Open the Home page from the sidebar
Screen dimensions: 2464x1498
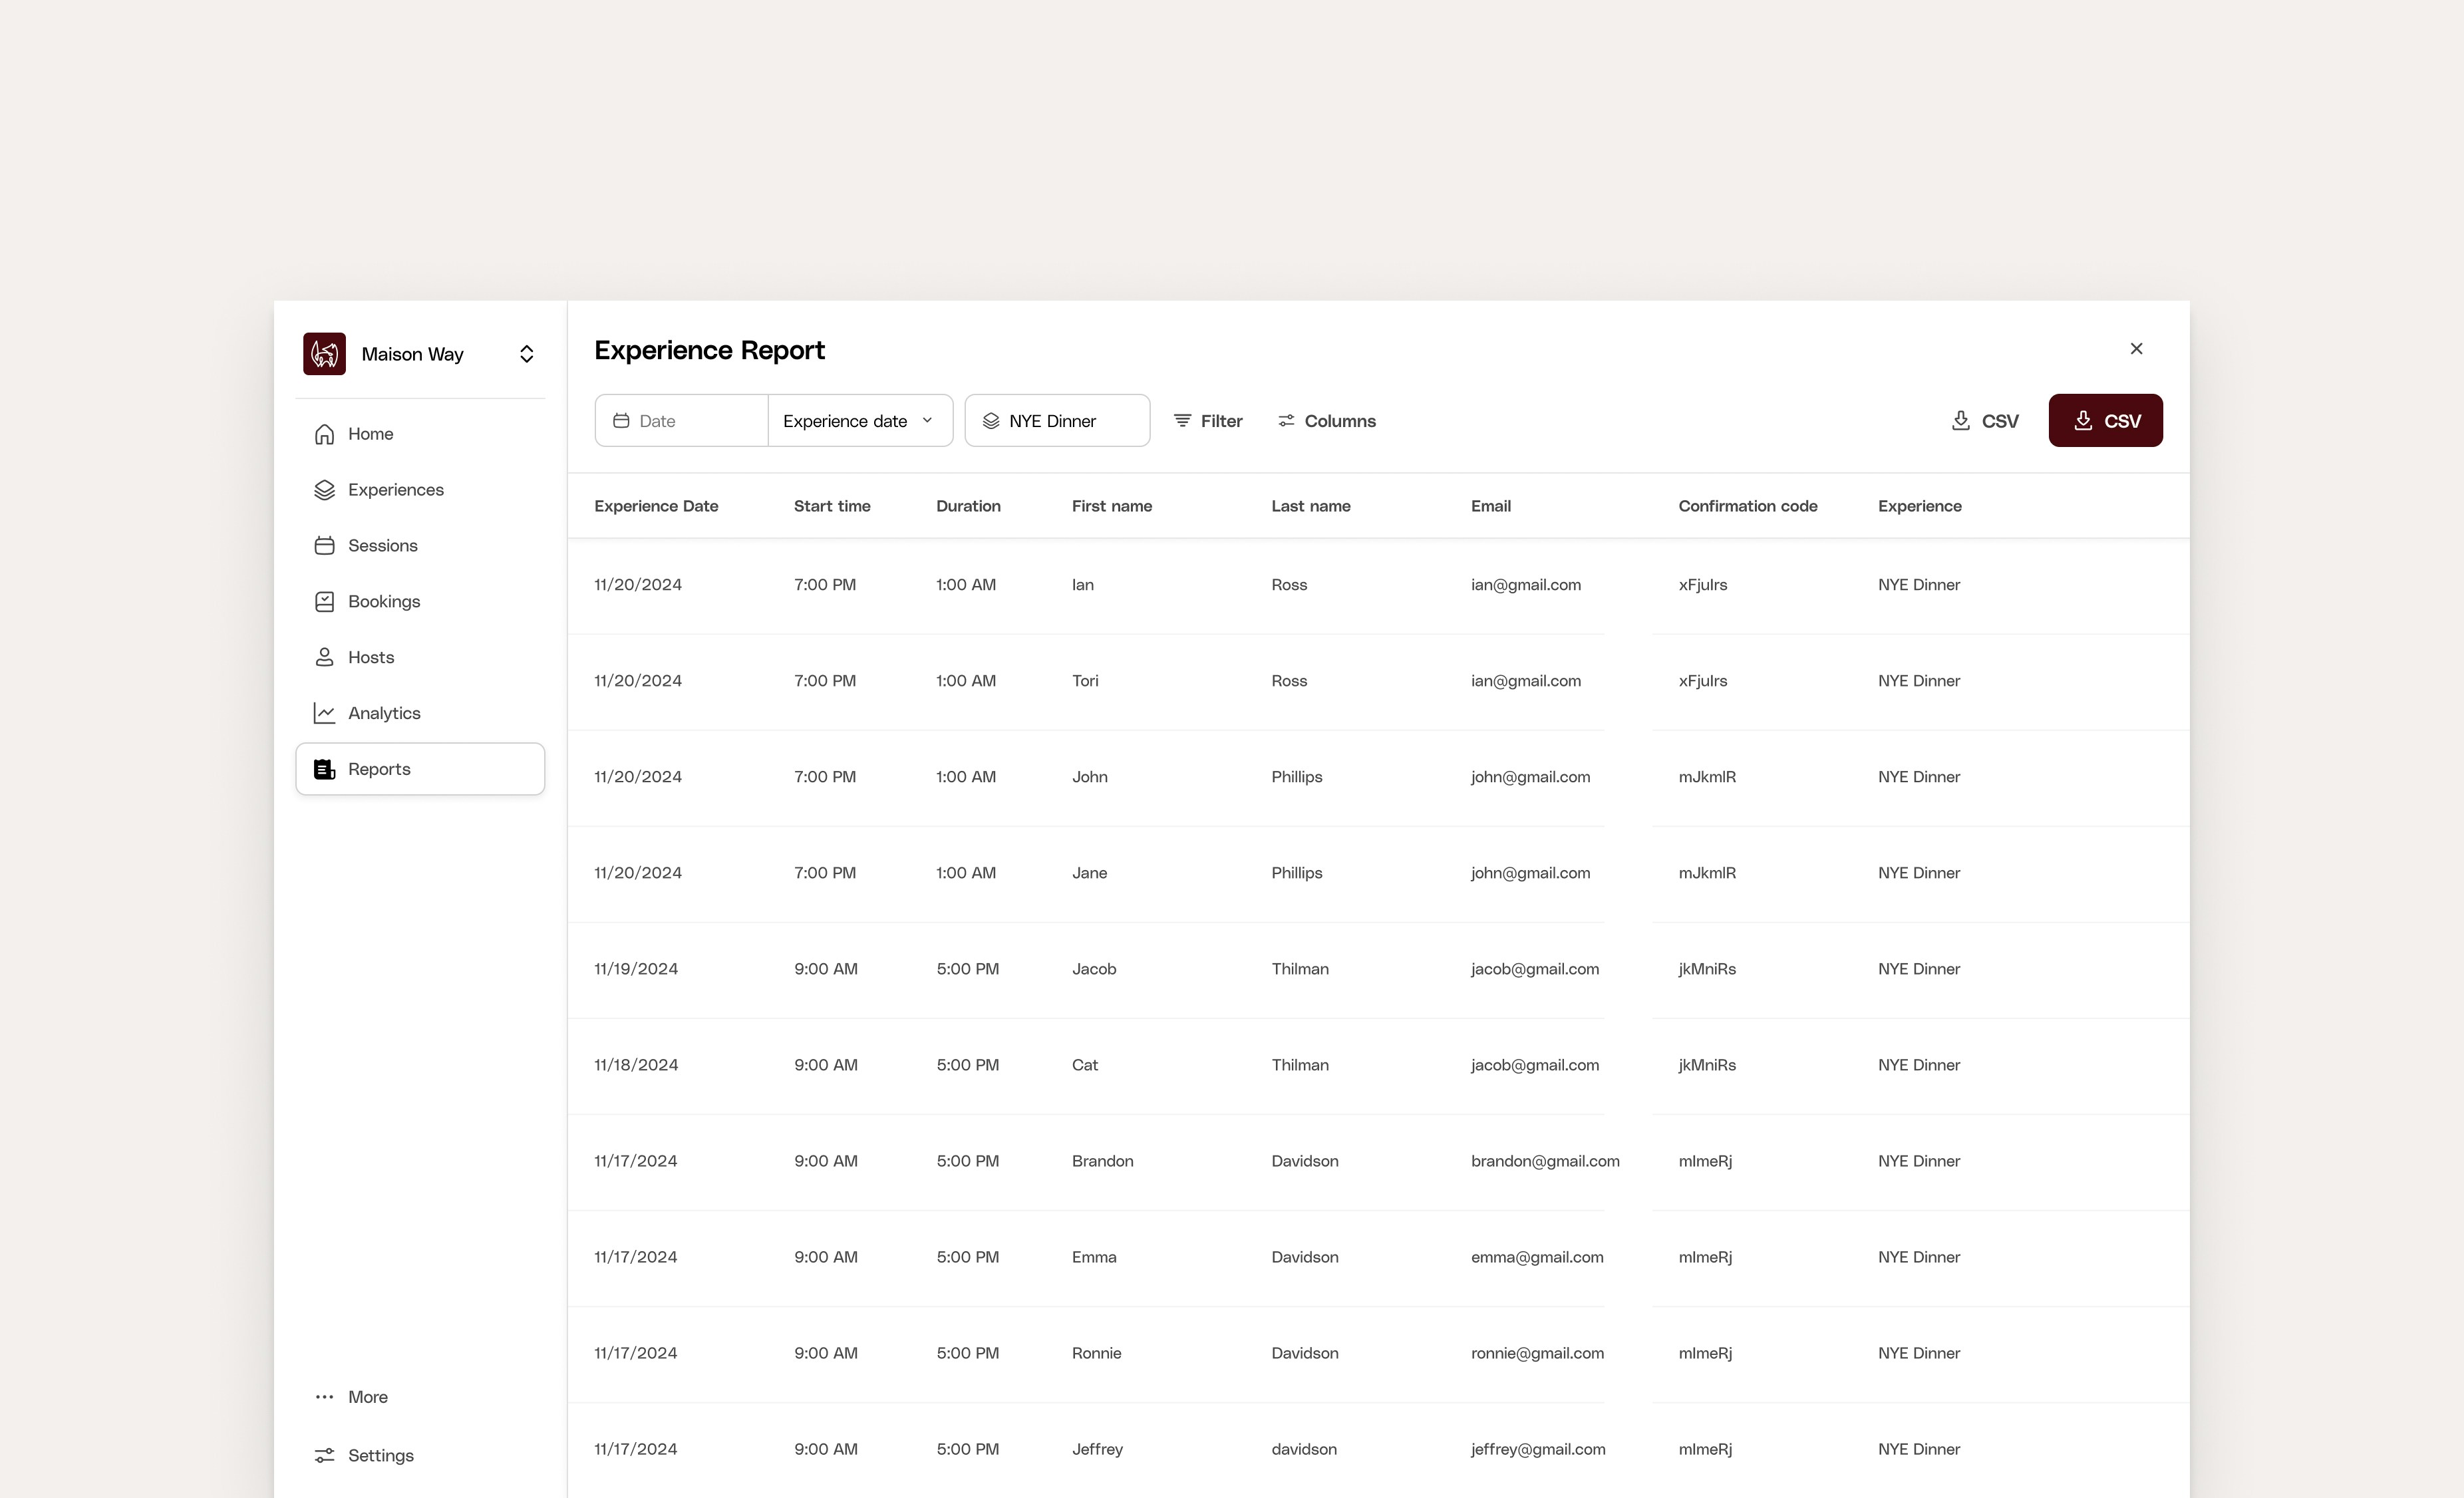[369, 434]
